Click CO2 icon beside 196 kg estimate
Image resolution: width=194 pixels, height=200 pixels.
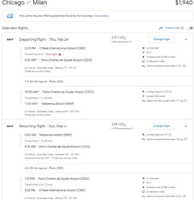tap(143, 139)
